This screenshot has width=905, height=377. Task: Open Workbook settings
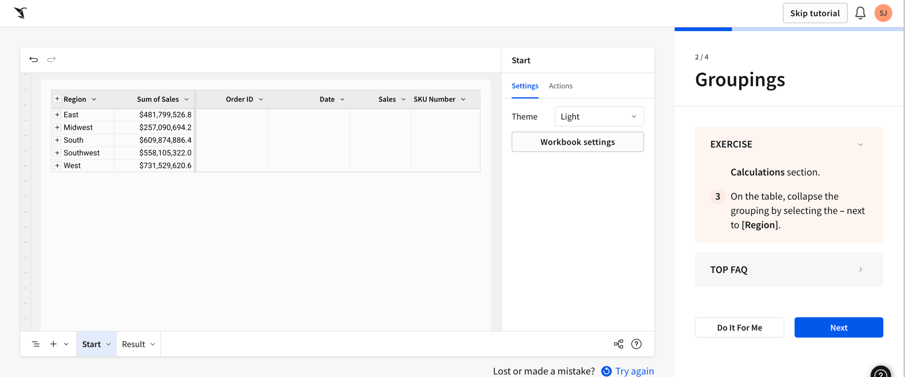(x=578, y=142)
